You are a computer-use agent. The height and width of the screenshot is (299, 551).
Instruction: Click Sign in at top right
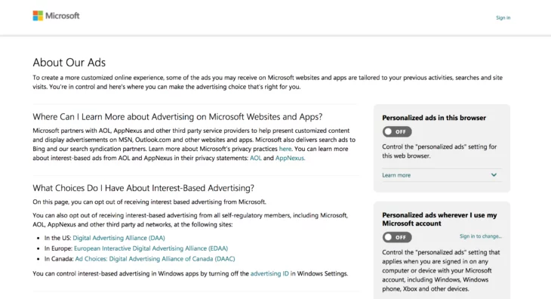coord(503,17)
